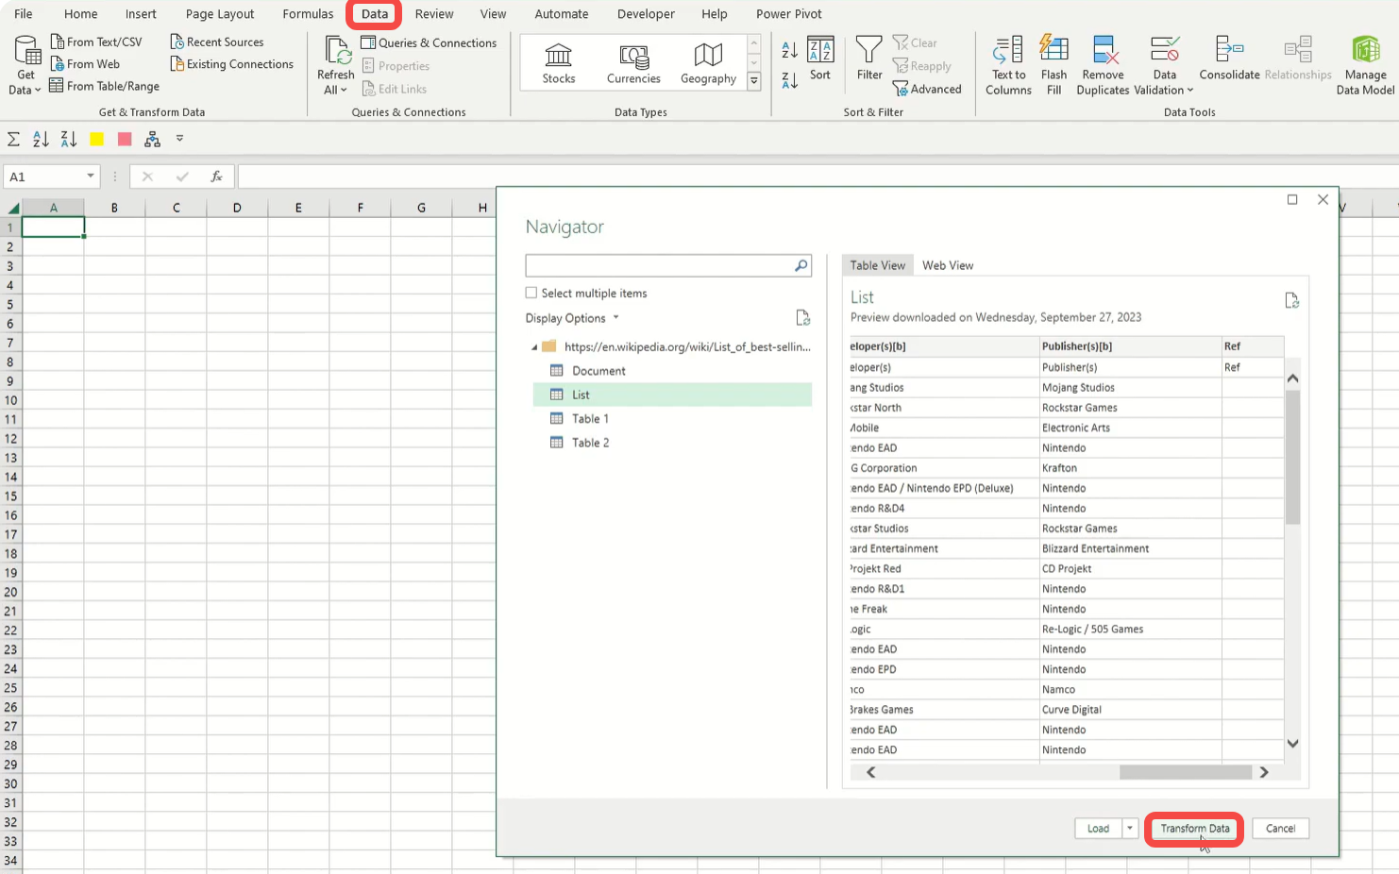Open the Get Data menu

(x=25, y=64)
